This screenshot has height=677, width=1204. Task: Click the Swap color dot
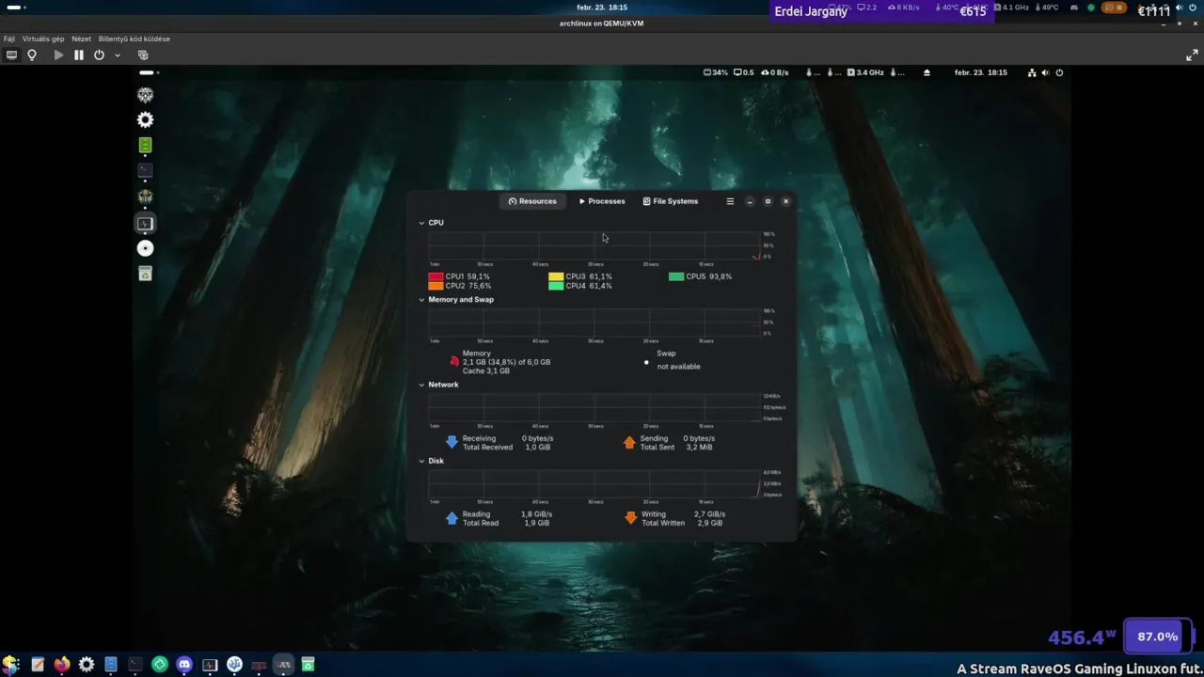pyautogui.click(x=646, y=362)
